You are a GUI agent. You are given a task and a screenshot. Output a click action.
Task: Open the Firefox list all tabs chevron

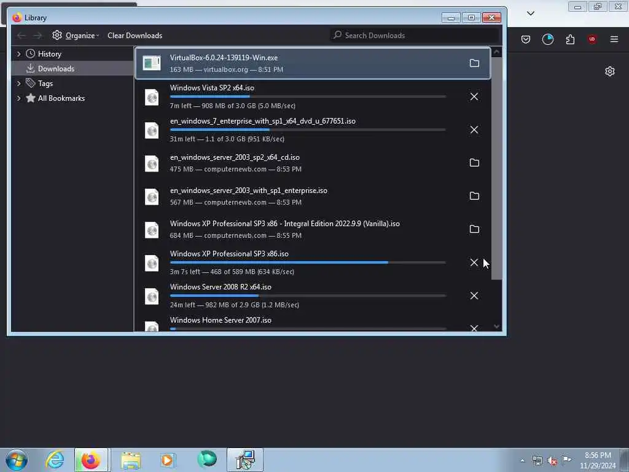click(530, 14)
